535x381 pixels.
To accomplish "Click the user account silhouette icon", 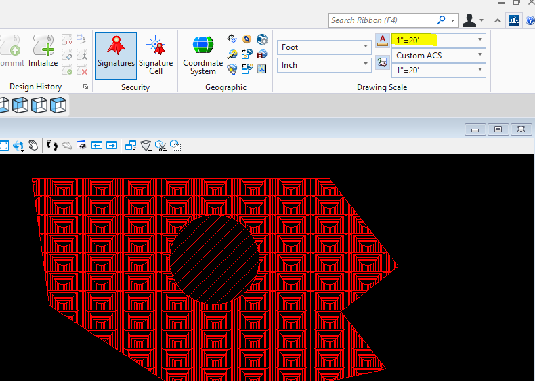I will pyautogui.click(x=469, y=20).
